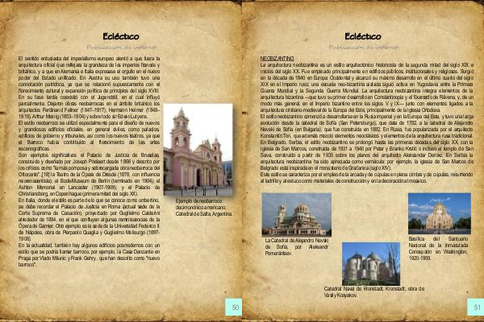Screen dimensions: 484x322
Task: Click page number 50
Action: pyautogui.click(x=234, y=307)
